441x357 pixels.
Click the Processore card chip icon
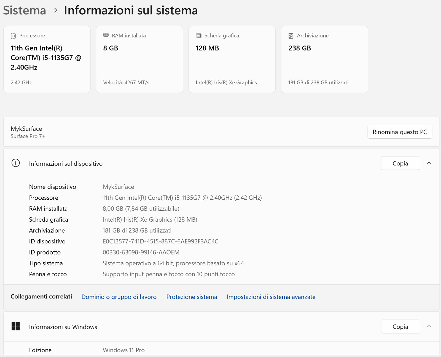point(13,36)
